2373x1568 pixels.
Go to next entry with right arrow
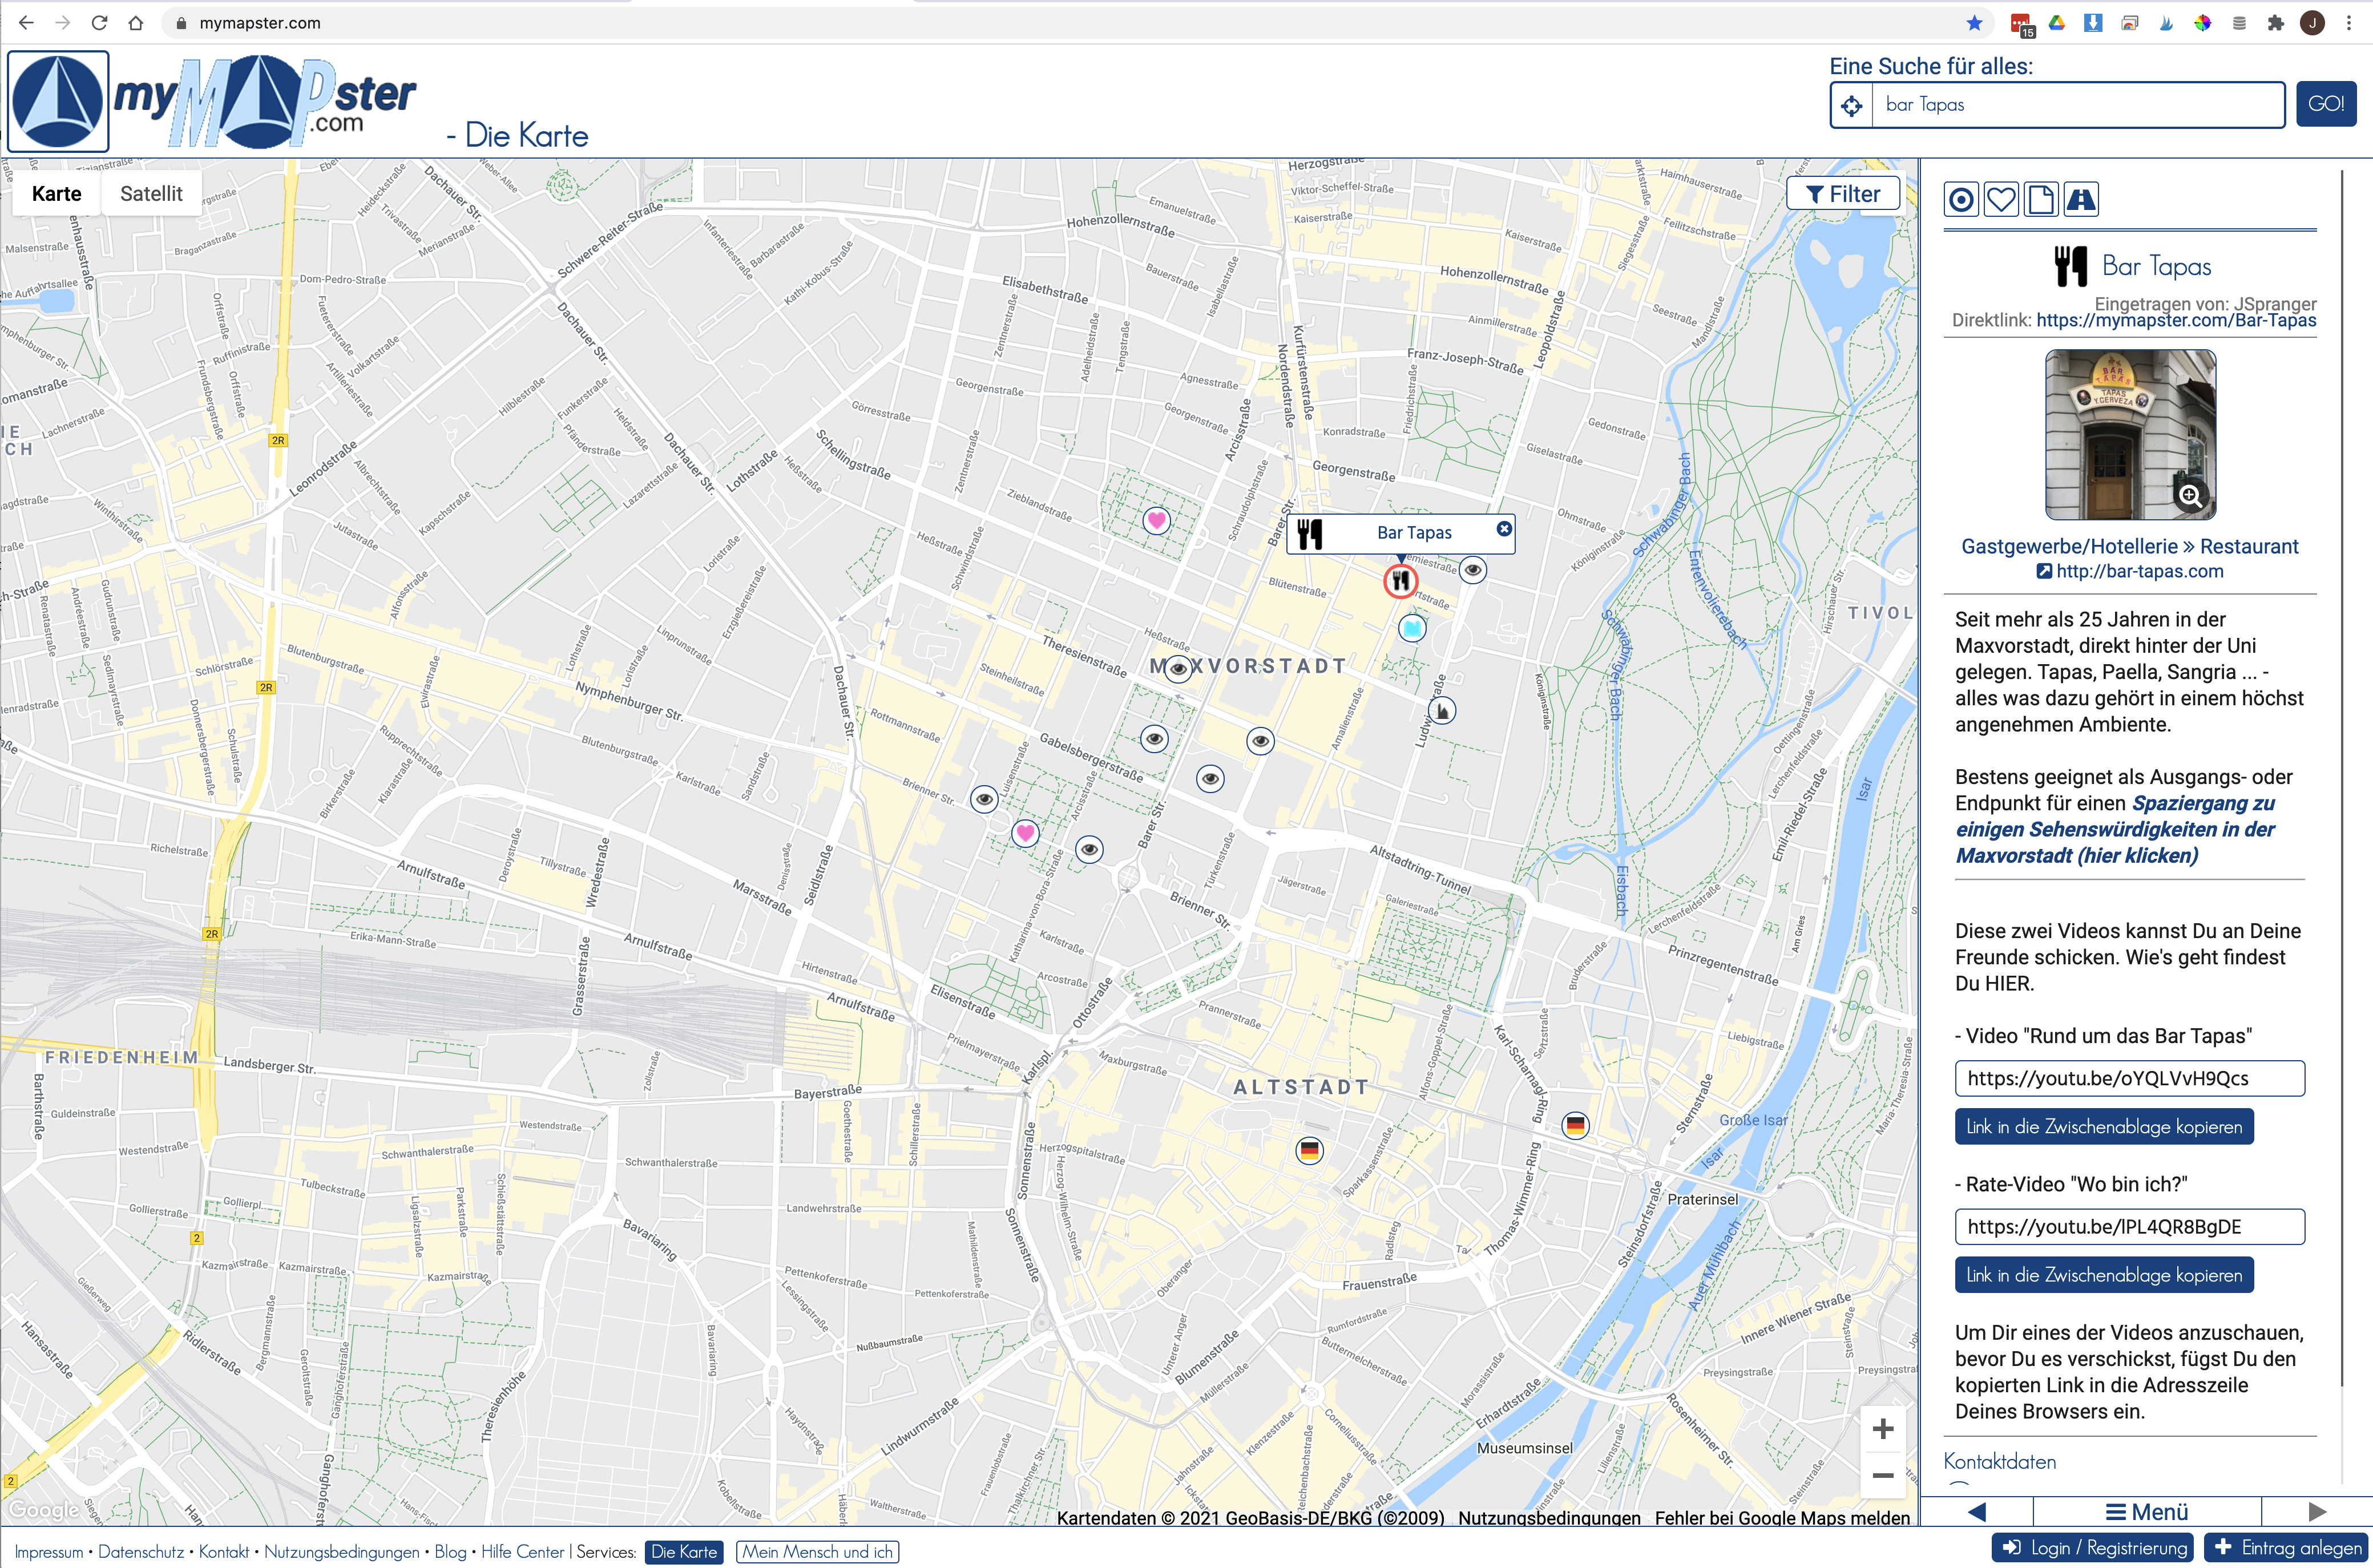pyautogui.click(x=2317, y=1512)
